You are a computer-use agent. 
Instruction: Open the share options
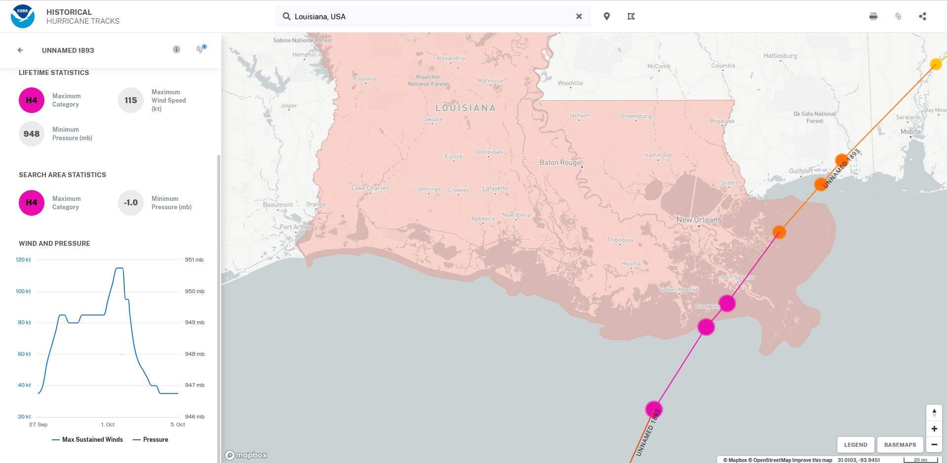tap(922, 16)
